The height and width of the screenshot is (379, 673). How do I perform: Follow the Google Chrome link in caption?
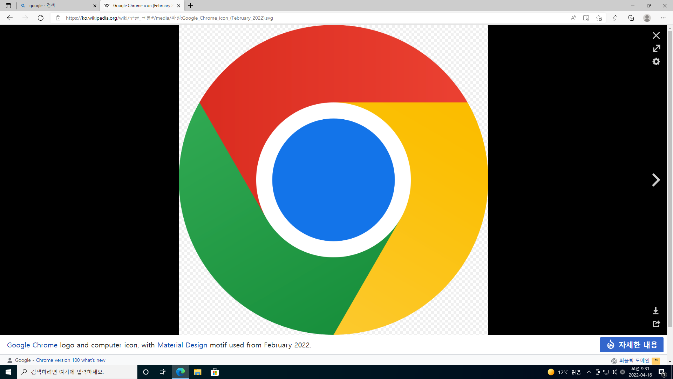32,345
